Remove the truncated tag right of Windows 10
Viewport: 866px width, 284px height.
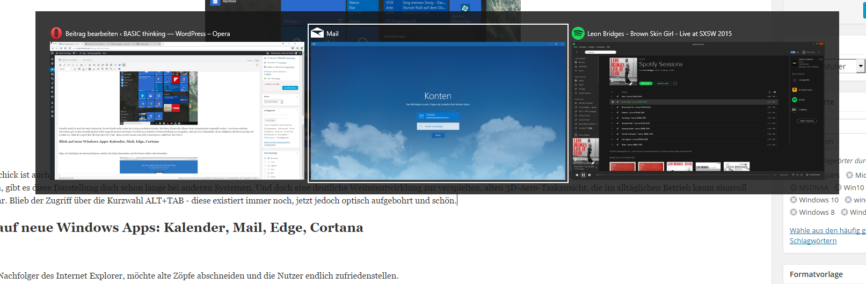[848, 200]
